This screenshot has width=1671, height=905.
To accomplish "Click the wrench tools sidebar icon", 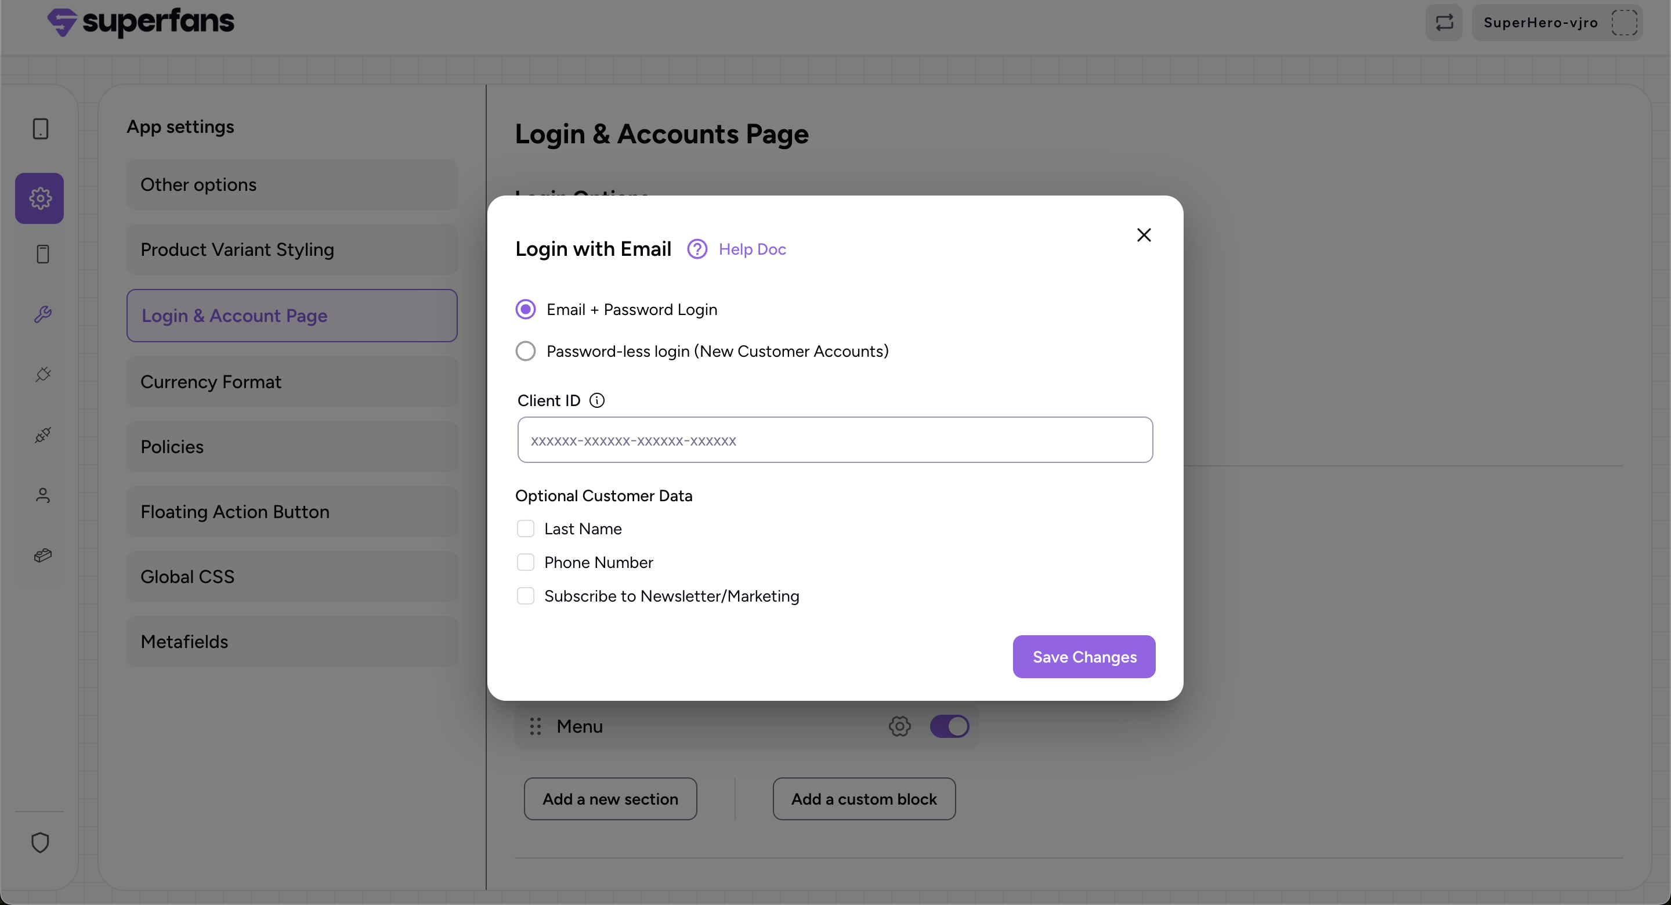I will 43,314.
